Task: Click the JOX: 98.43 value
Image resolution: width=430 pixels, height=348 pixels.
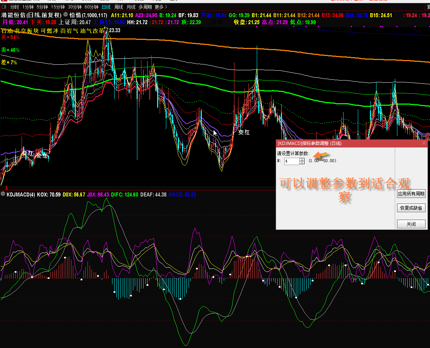Action: (98, 195)
